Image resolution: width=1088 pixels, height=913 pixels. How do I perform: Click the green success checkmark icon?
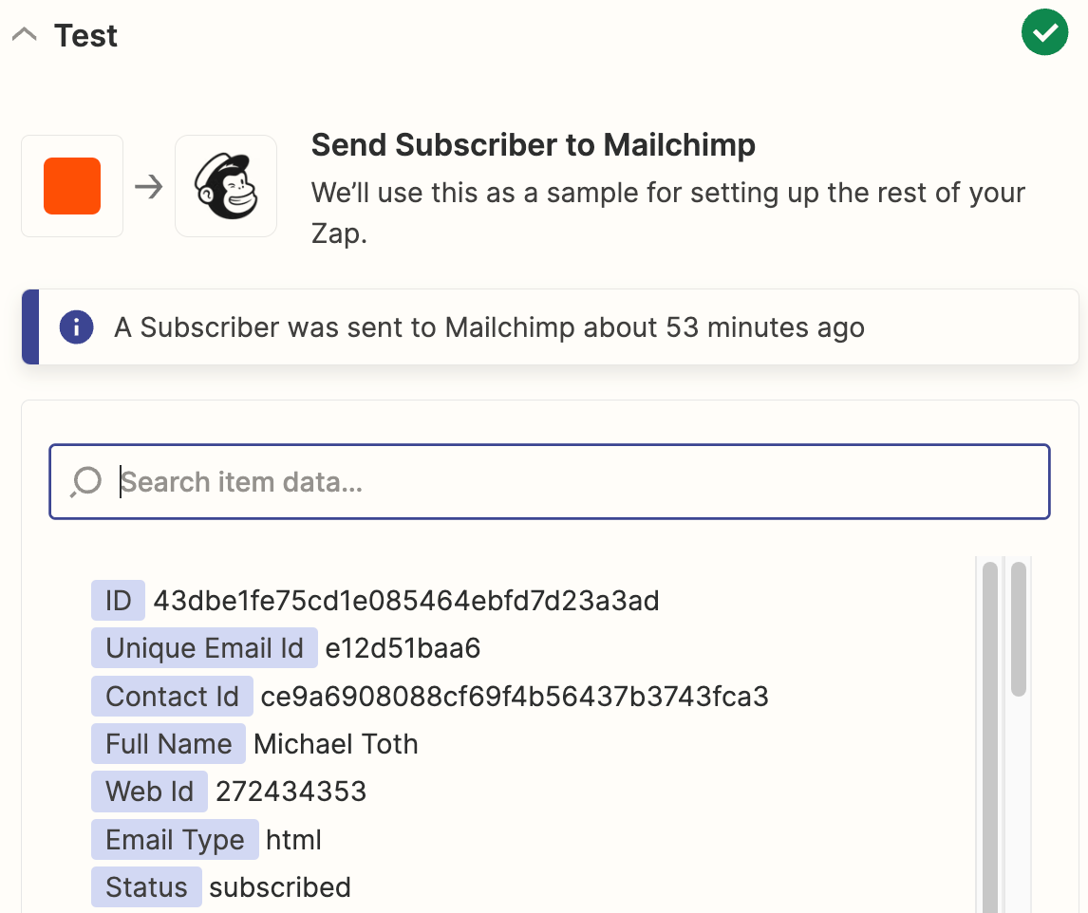pos(1044,32)
